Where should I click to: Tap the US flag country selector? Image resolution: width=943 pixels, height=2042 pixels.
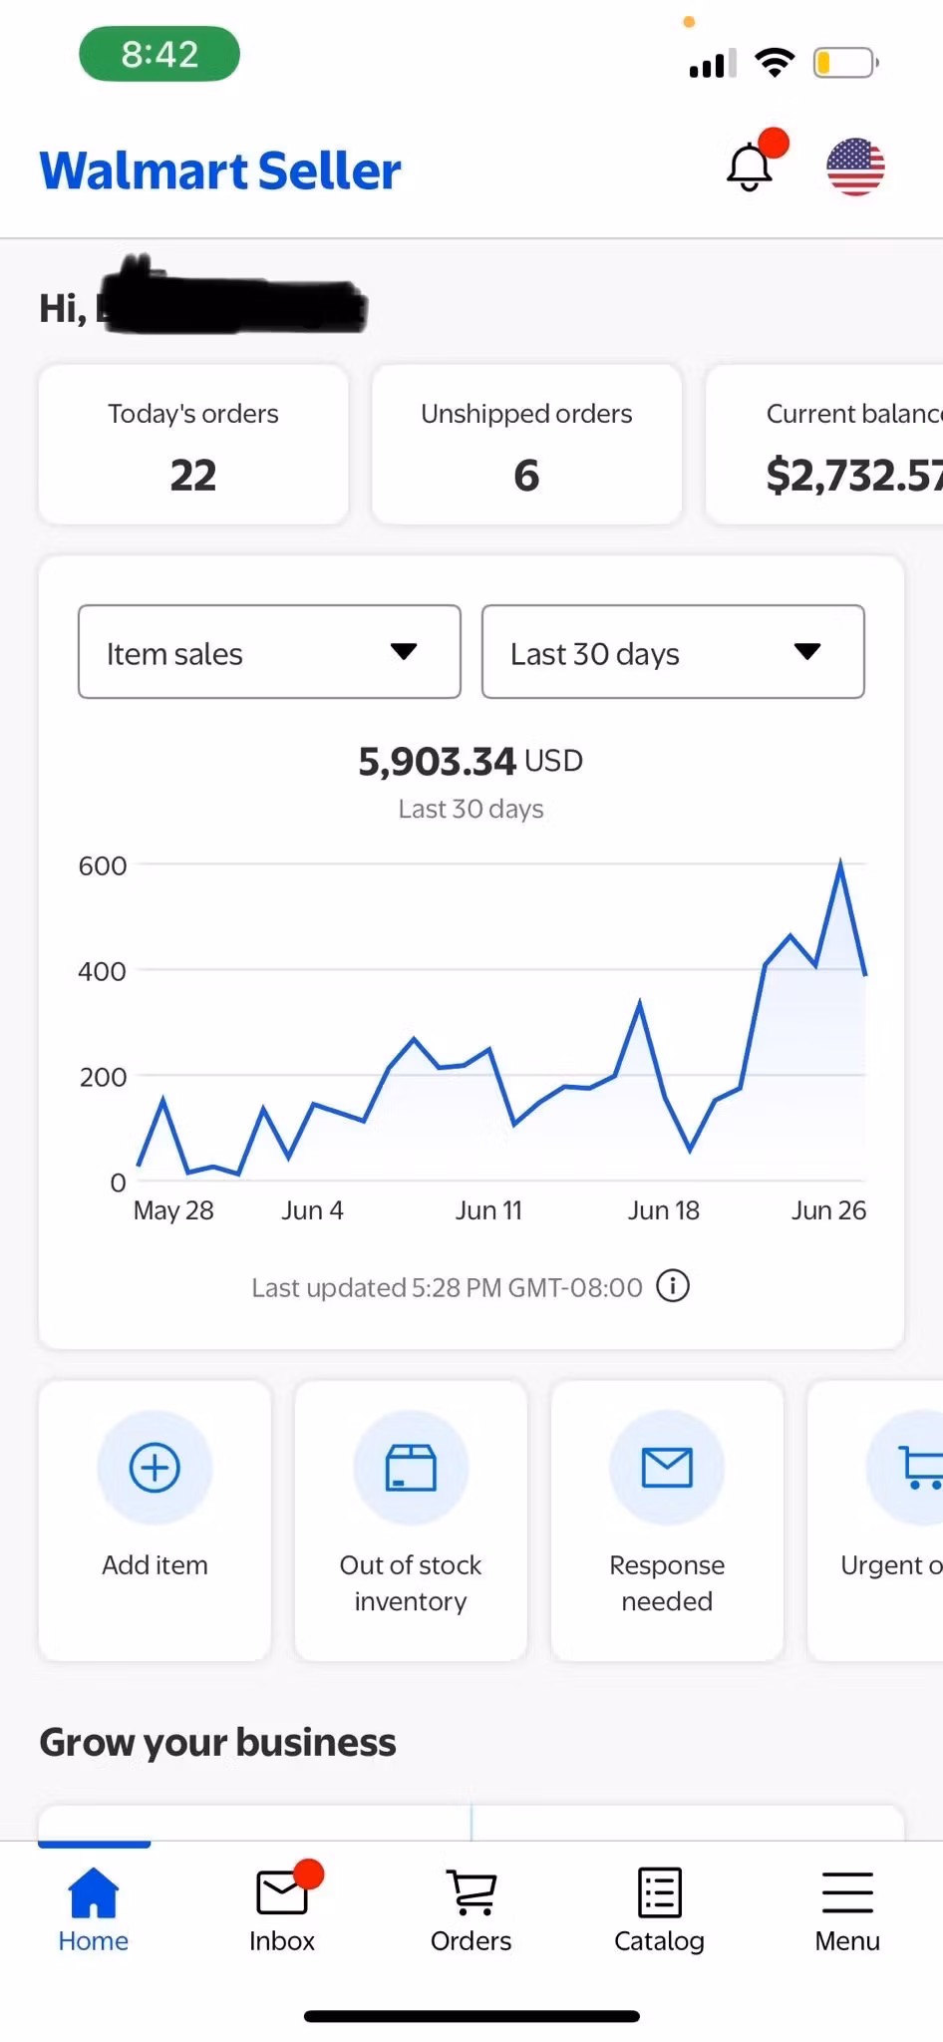click(855, 167)
